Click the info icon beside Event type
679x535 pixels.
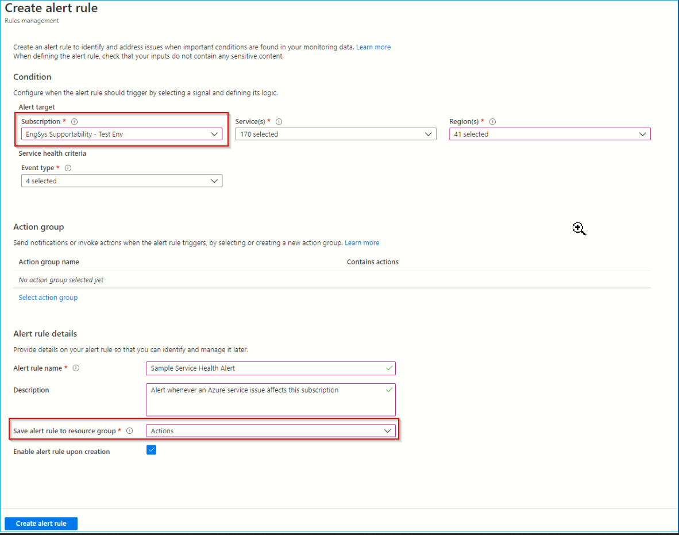tap(68, 167)
